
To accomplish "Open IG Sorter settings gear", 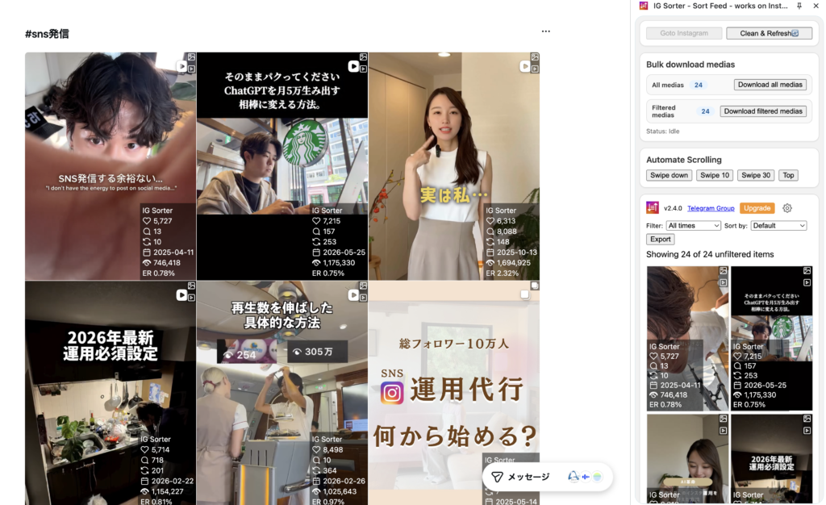I will [x=787, y=208].
